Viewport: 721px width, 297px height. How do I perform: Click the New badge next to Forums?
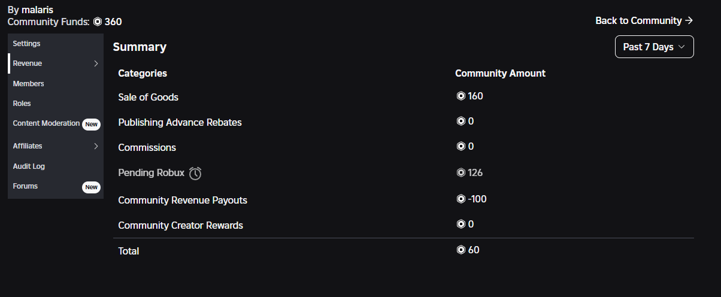point(91,187)
